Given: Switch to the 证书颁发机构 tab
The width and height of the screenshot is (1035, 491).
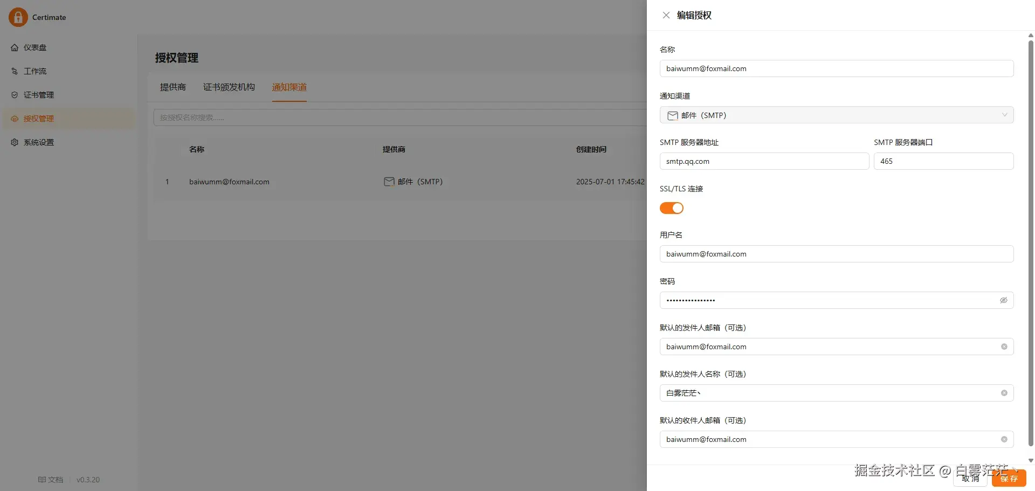Looking at the screenshot, I should 229,87.
